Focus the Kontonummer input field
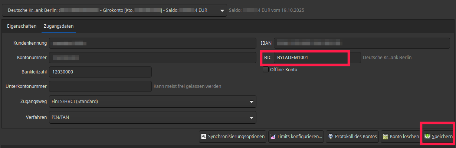The width and height of the screenshot is (456, 148). [152, 58]
